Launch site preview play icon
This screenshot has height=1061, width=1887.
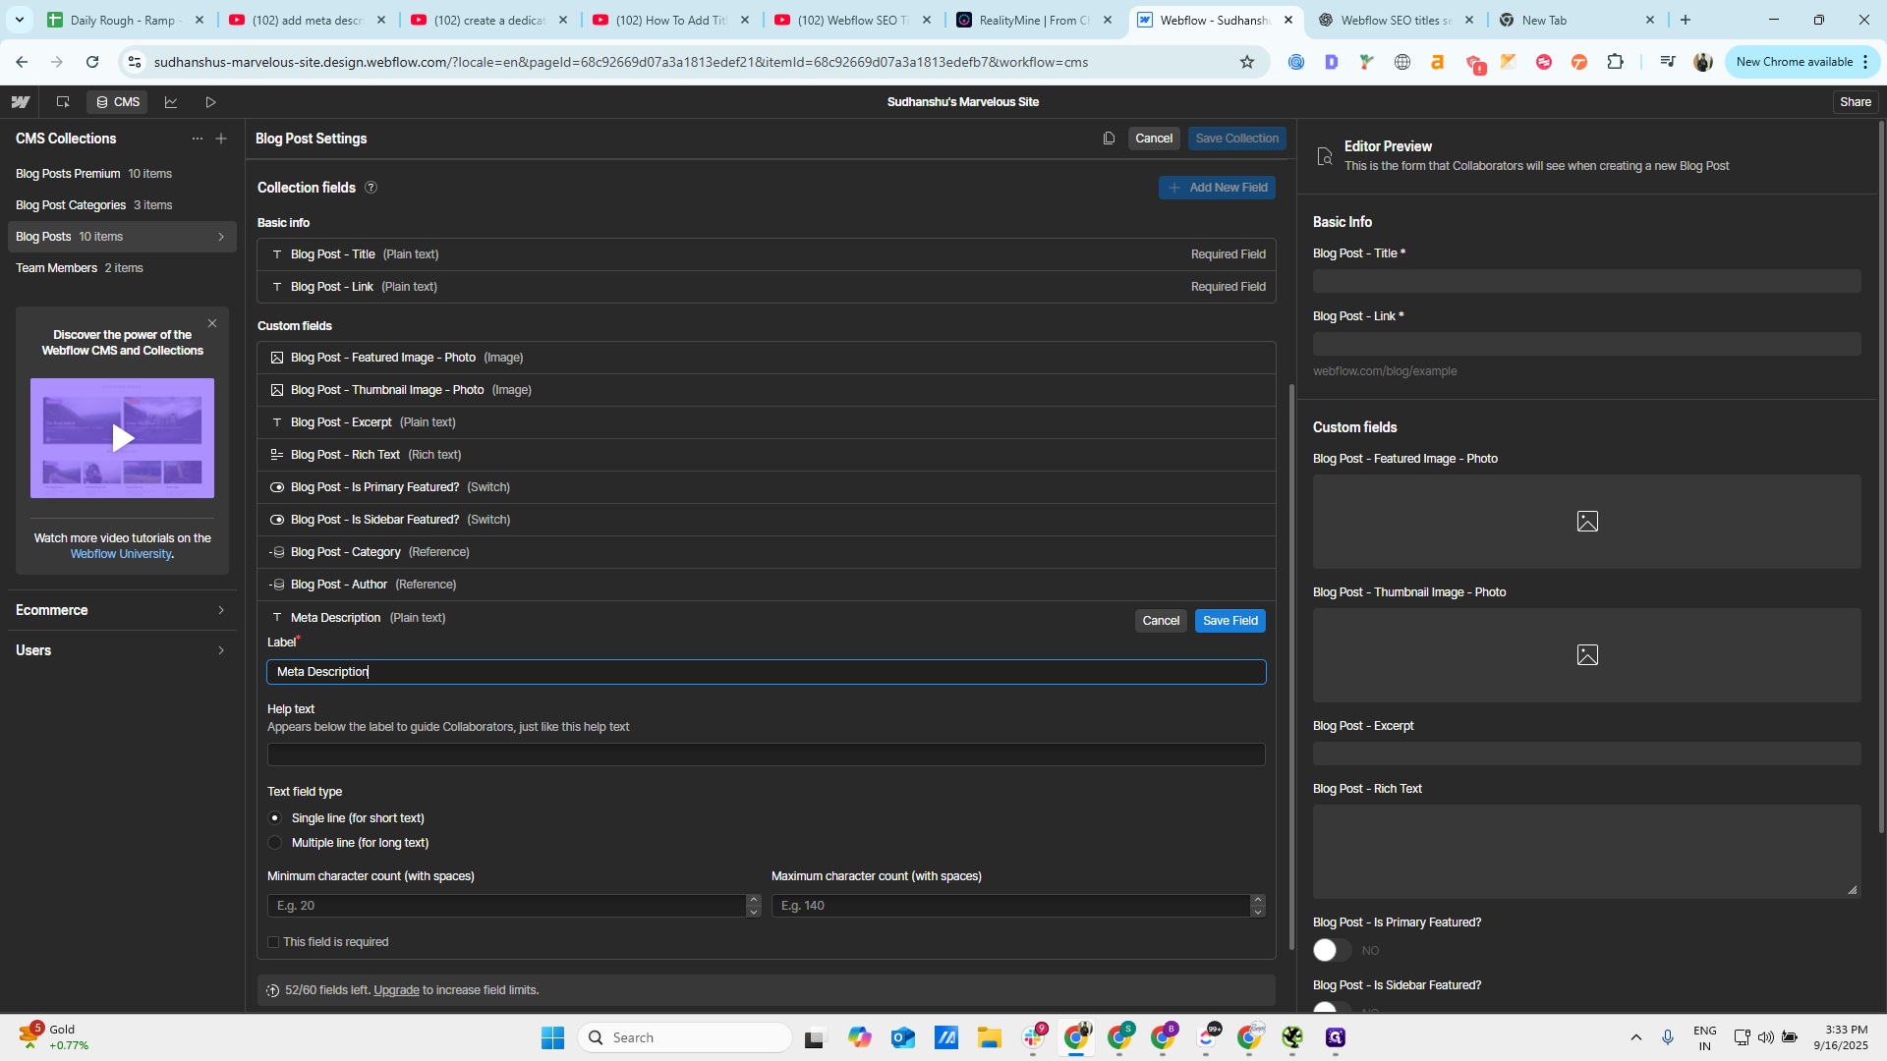click(x=210, y=102)
